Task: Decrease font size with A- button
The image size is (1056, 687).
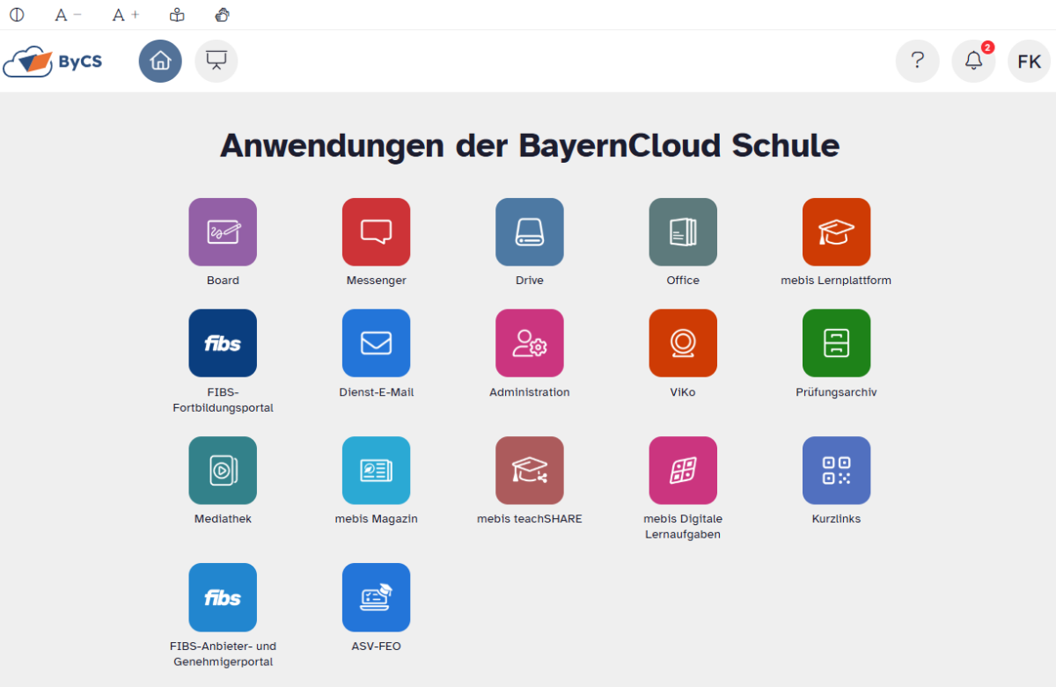Action: (68, 15)
